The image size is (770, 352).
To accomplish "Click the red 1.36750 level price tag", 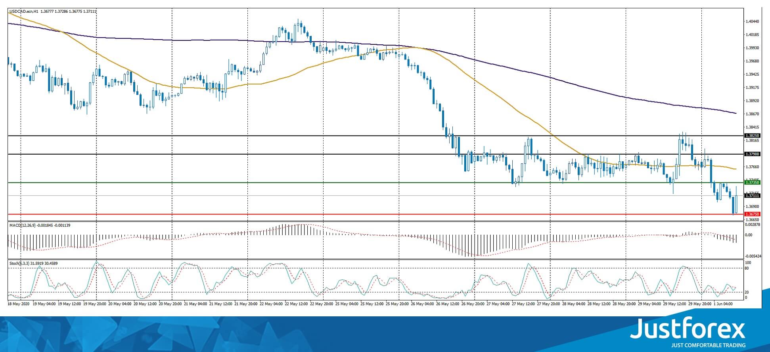I will click(753, 214).
